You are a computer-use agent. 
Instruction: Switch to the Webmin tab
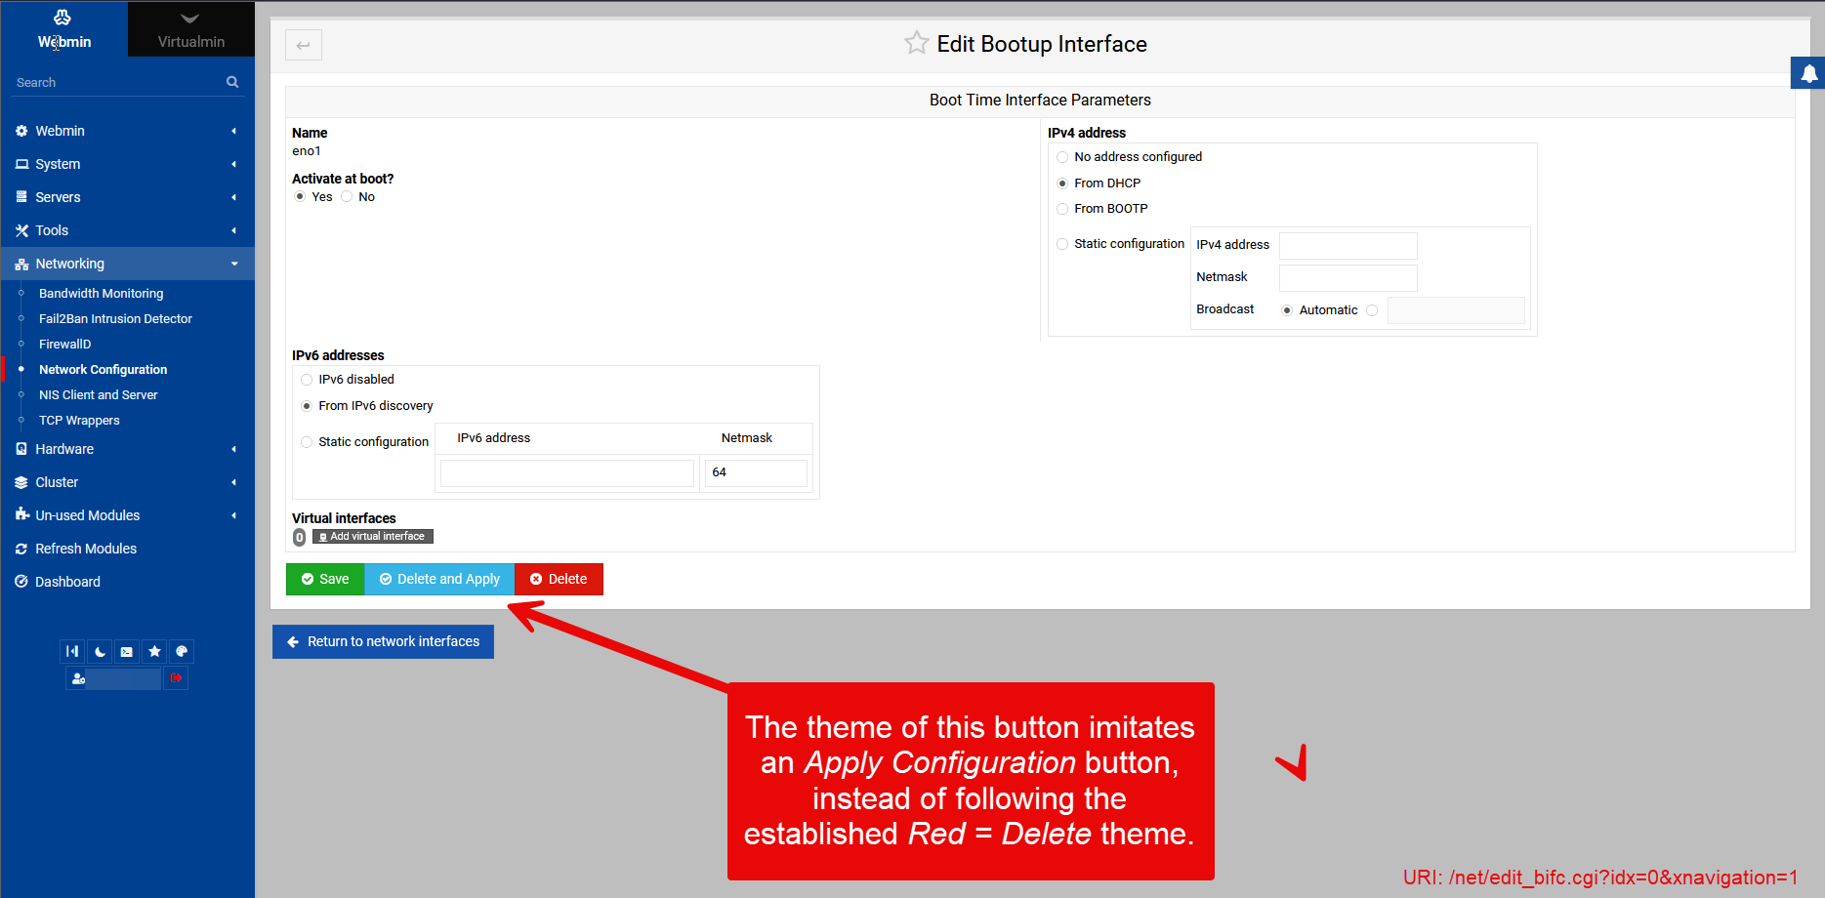(x=64, y=29)
